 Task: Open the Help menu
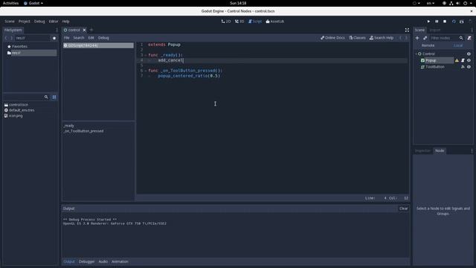(x=66, y=22)
